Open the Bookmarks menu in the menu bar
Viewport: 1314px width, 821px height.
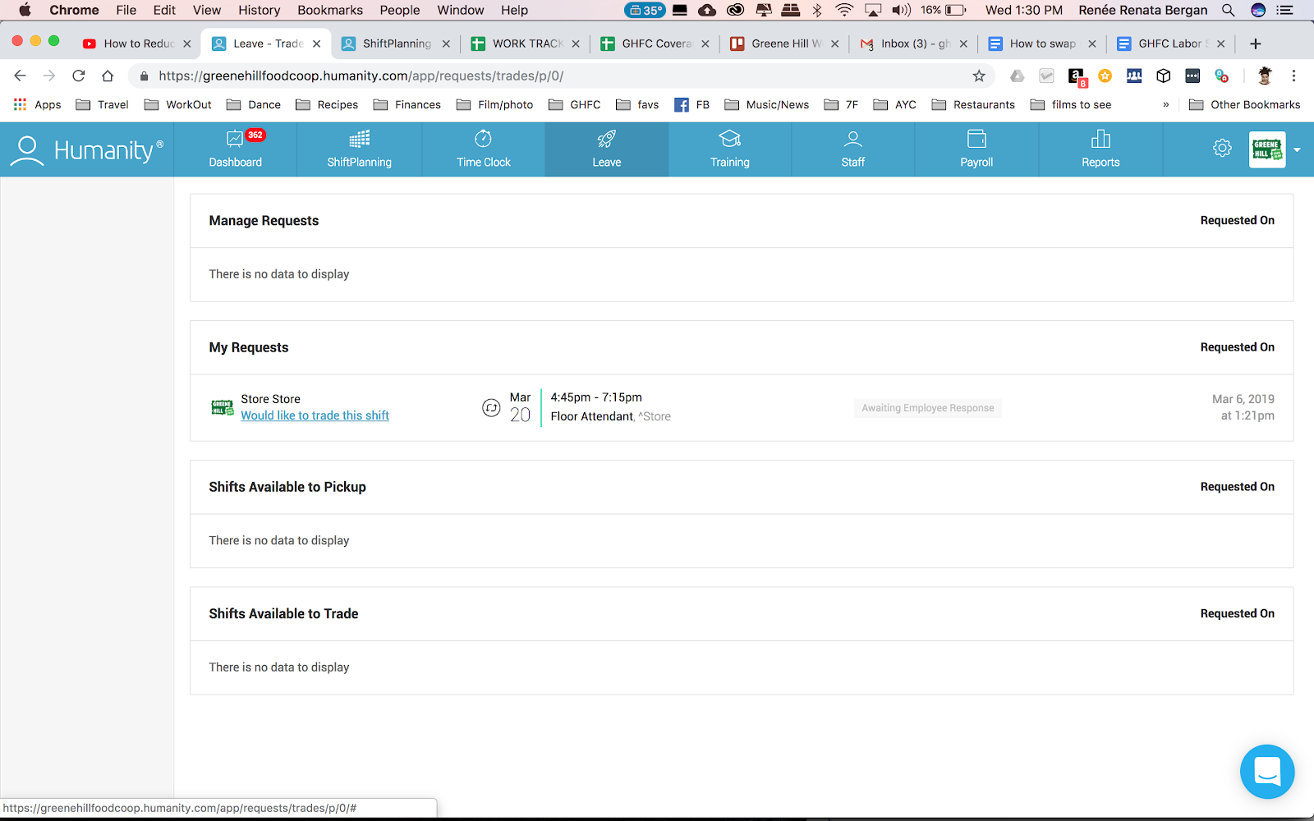click(330, 10)
